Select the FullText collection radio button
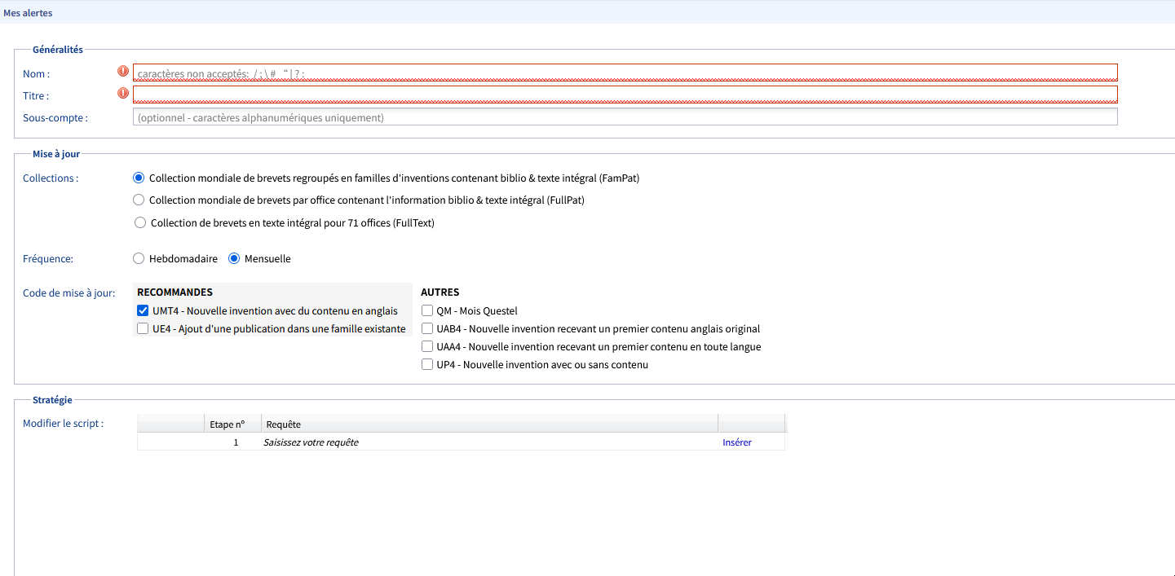 click(140, 222)
